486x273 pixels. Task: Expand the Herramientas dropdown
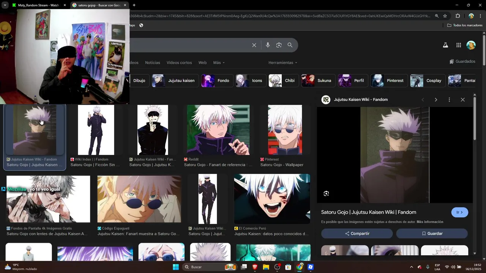283,63
